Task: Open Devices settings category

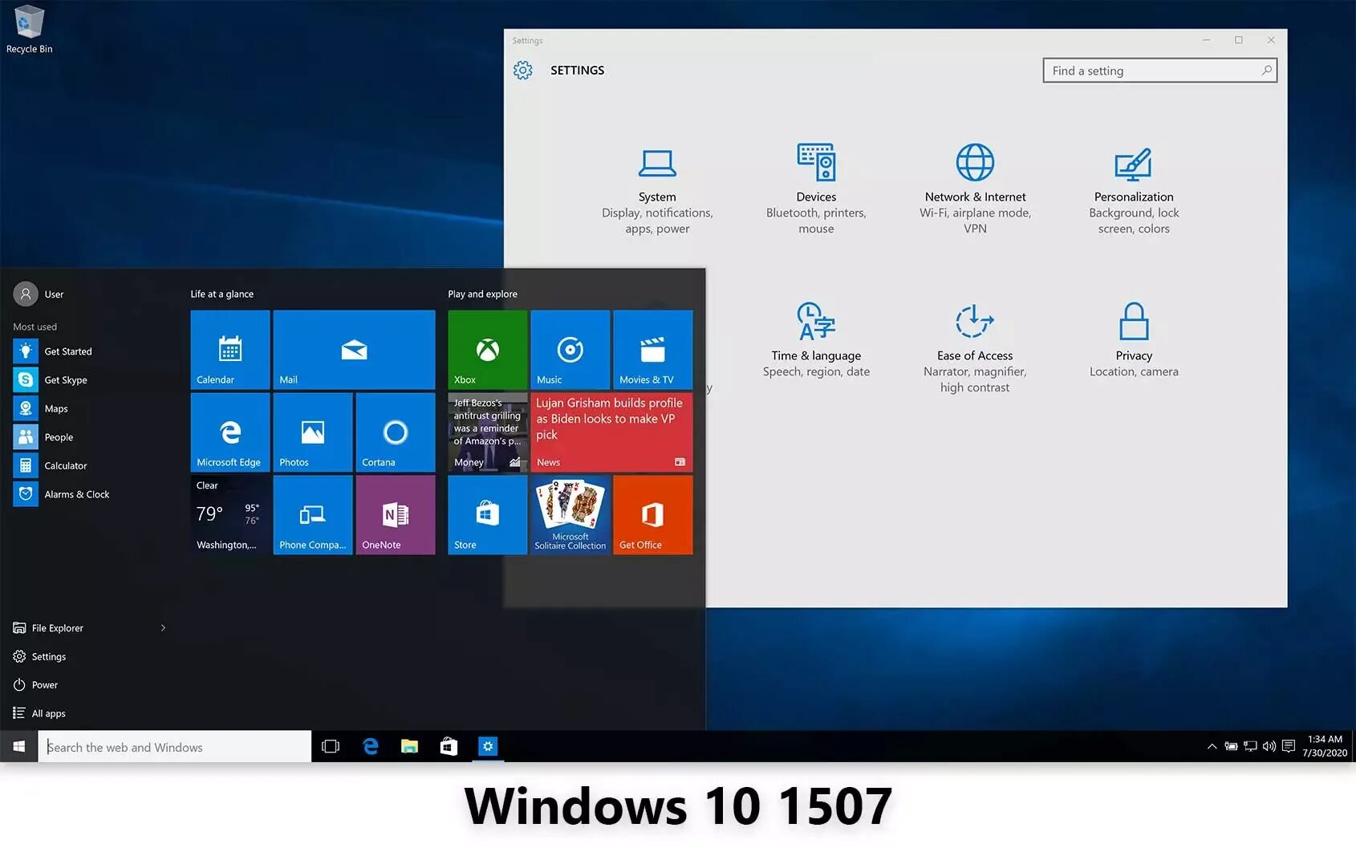Action: tap(816, 191)
